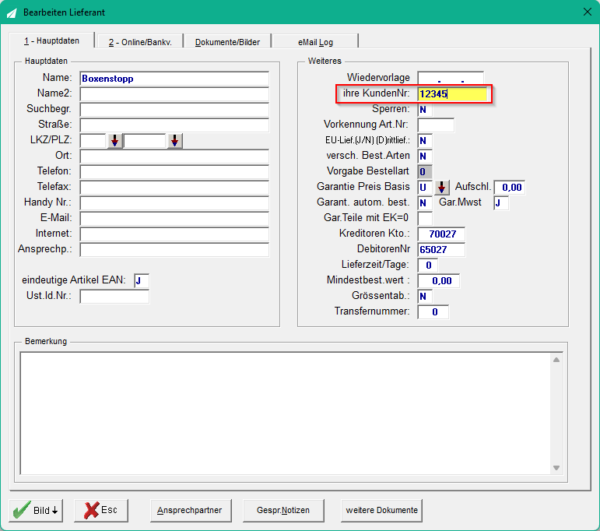
Task: Click the Aufschl. field showing 0,00
Action: click(509, 188)
